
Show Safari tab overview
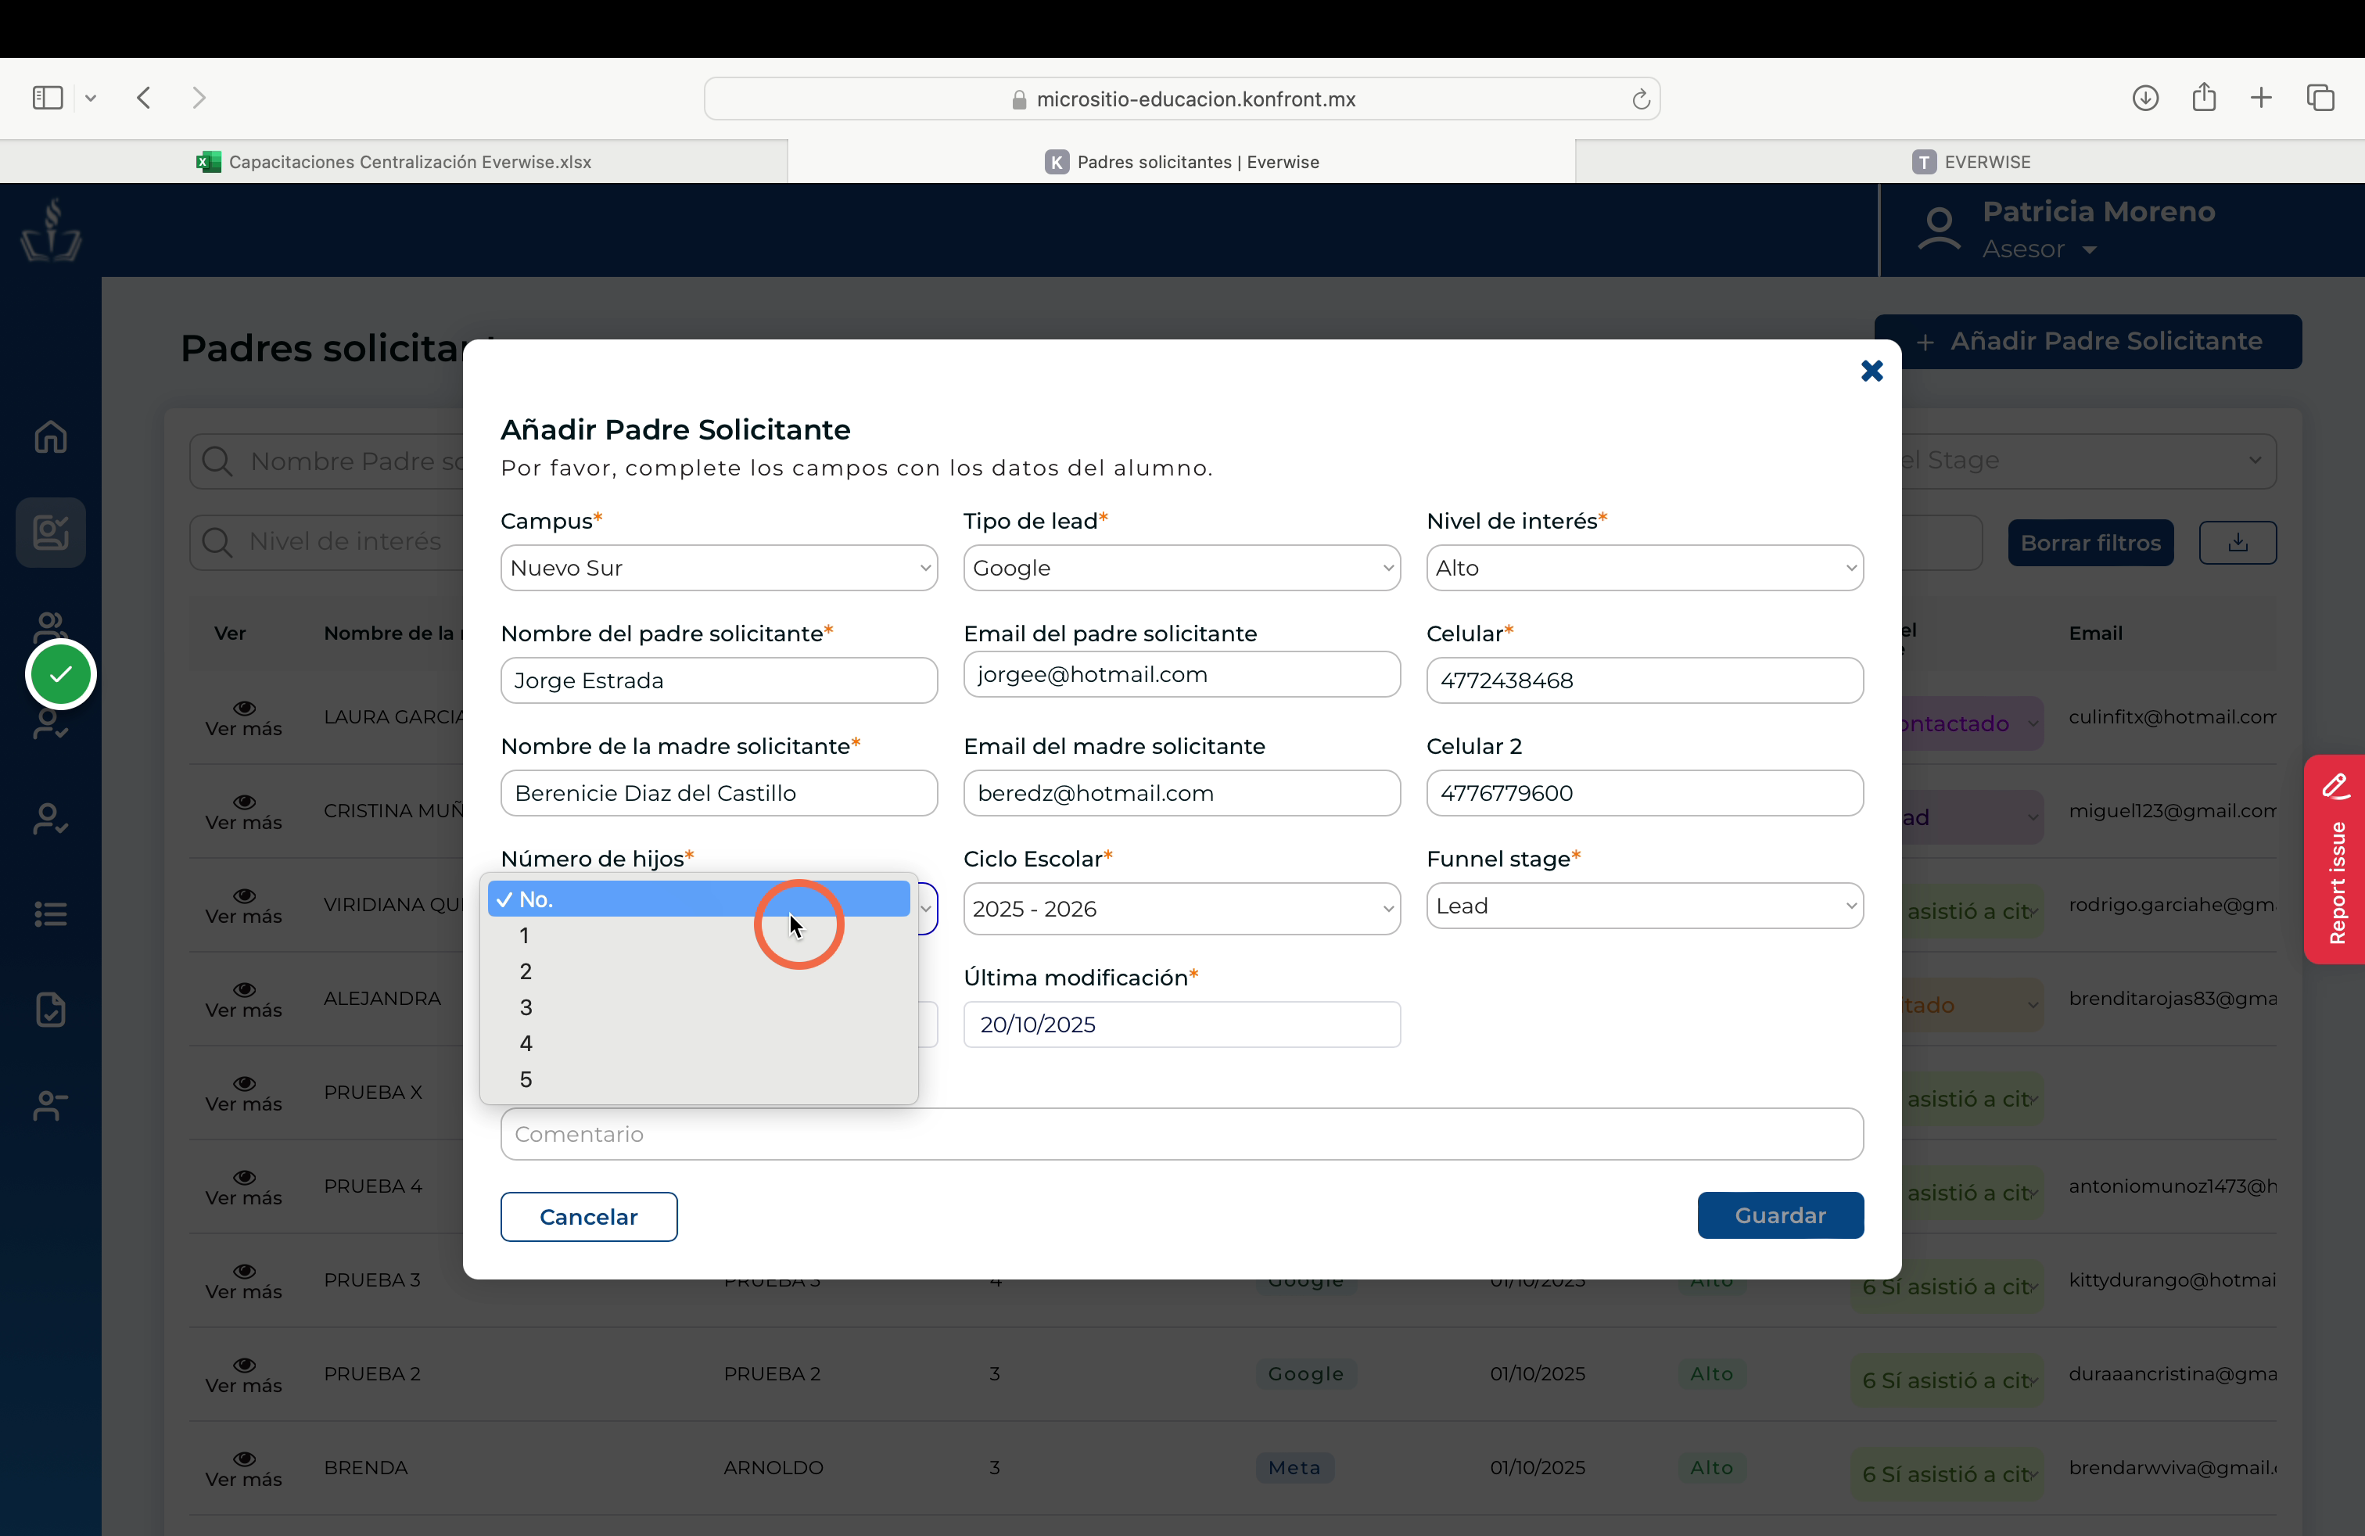pyautogui.click(x=2320, y=97)
